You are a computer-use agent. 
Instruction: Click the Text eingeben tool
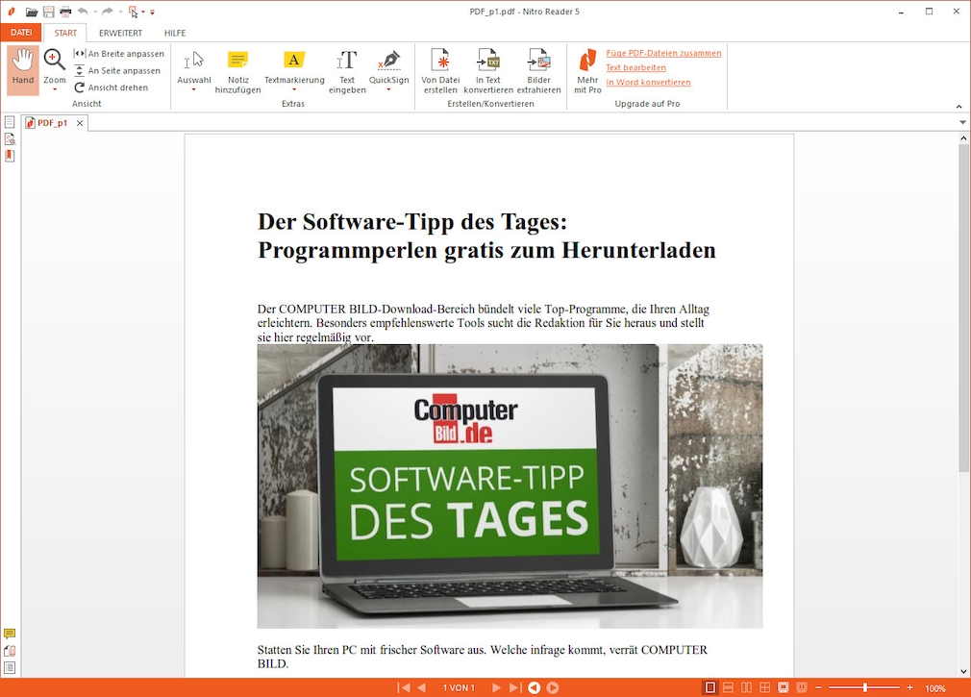coord(347,61)
